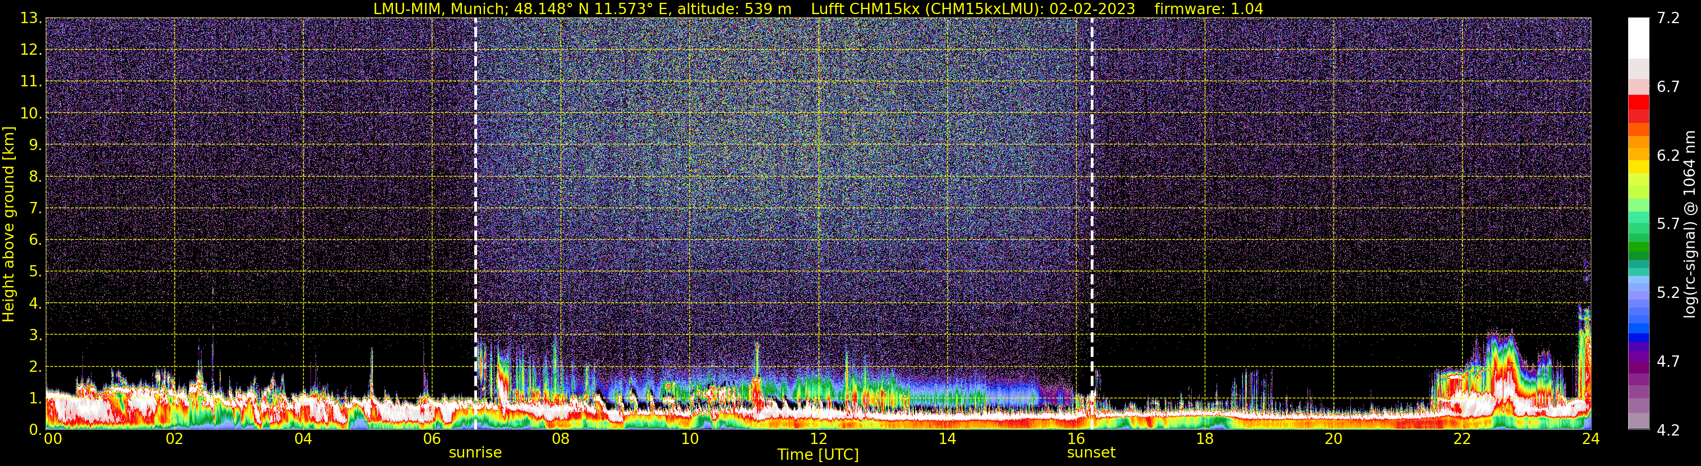The width and height of the screenshot is (1701, 466).
Task: Click the 'sunrise' label below the time axis
Action: click(x=475, y=453)
